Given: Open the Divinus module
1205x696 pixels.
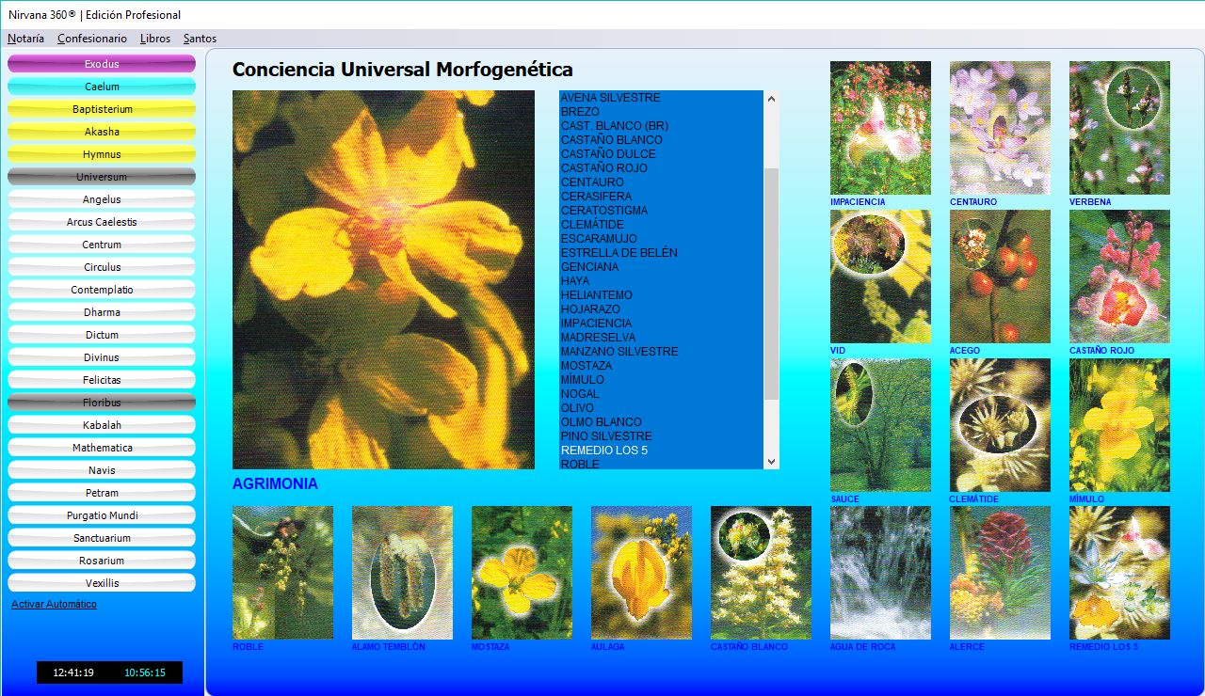Looking at the screenshot, I should 102,357.
